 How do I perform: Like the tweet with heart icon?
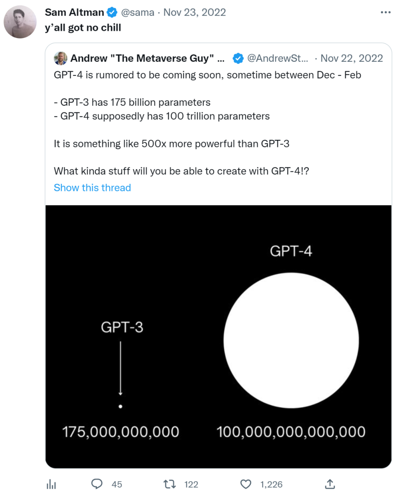[246, 484]
